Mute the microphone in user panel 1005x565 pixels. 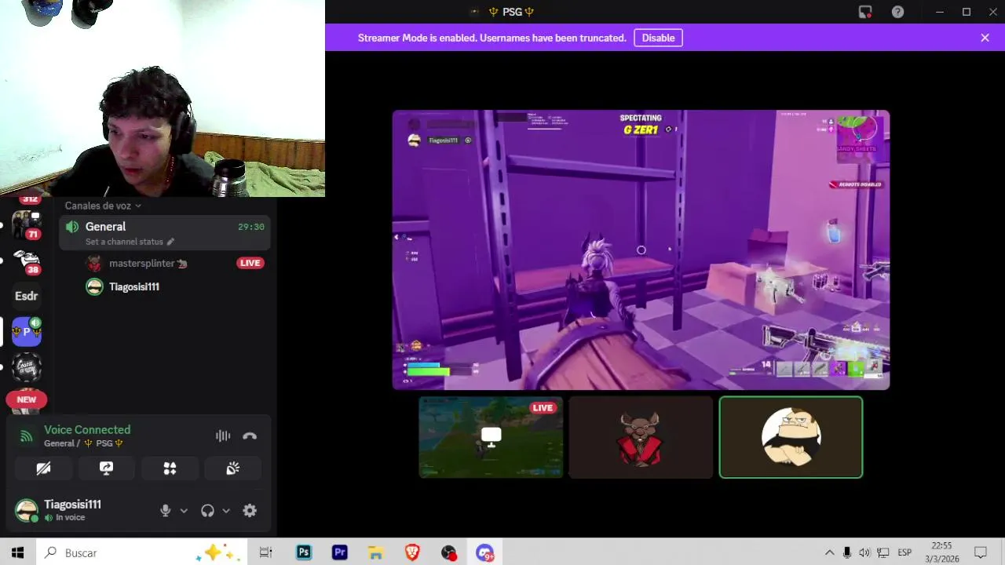point(165,511)
